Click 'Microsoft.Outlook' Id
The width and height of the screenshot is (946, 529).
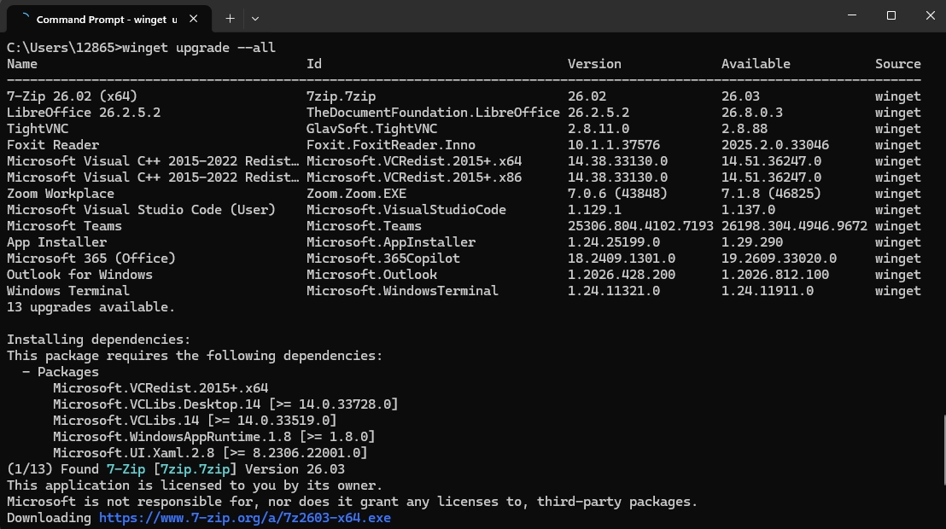pos(371,275)
